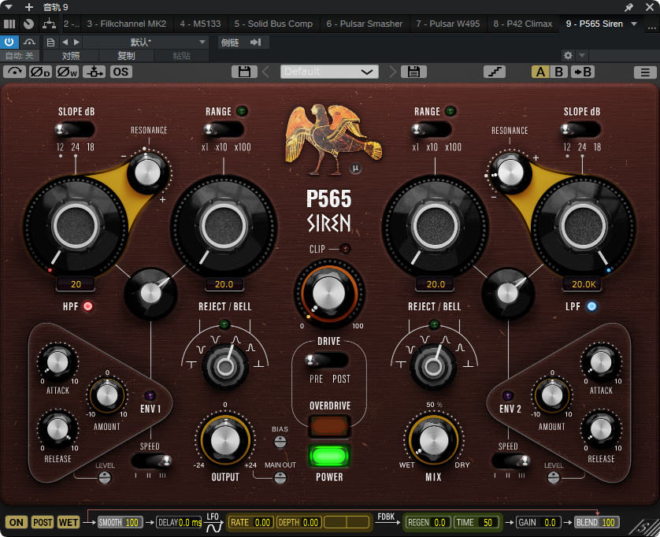Click the POST button in bottom bar
The width and height of the screenshot is (660, 537).
(x=43, y=522)
